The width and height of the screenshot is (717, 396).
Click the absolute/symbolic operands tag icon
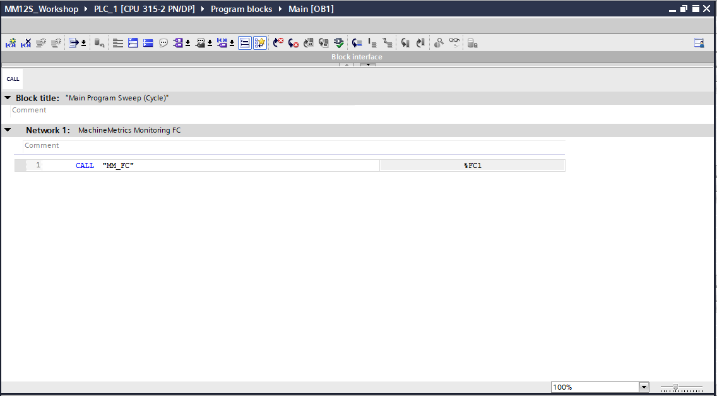pyautogui.click(x=178, y=43)
